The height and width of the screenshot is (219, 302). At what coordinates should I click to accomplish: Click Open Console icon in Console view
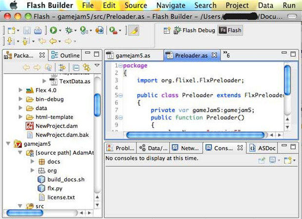point(288,160)
